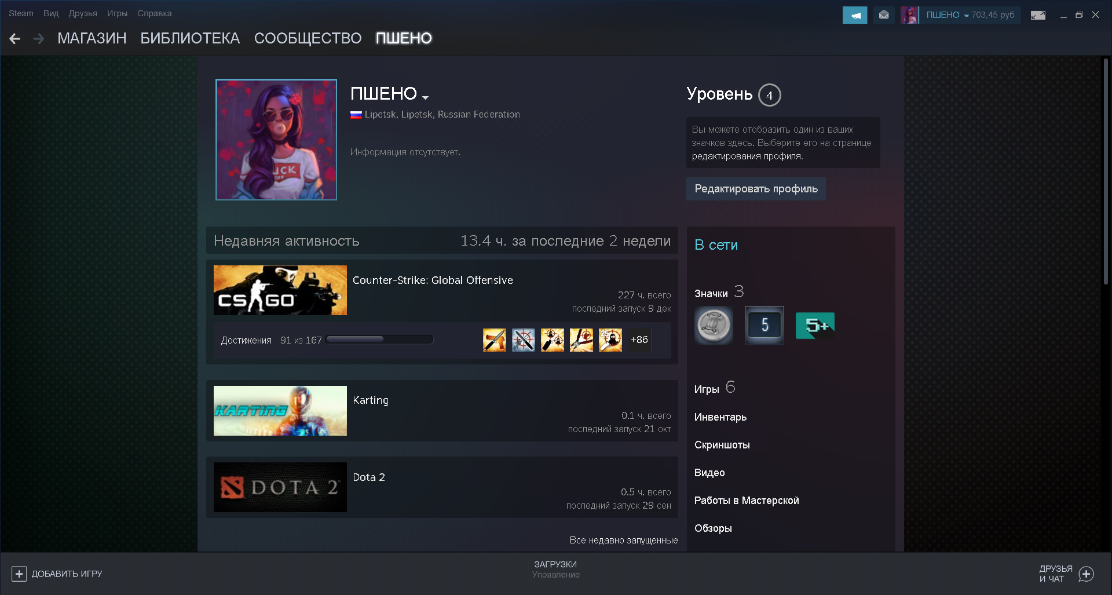Click the Lipetsk, Russian Federation location text
The height and width of the screenshot is (595, 1112).
[x=442, y=115]
